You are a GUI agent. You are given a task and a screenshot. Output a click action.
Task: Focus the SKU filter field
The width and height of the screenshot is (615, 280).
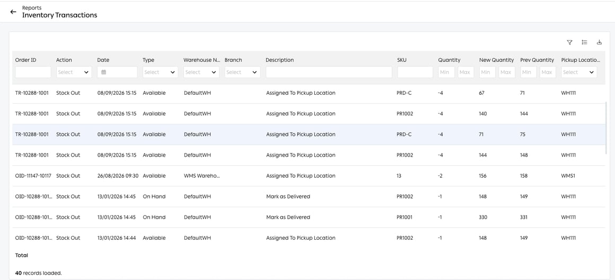click(x=415, y=72)
